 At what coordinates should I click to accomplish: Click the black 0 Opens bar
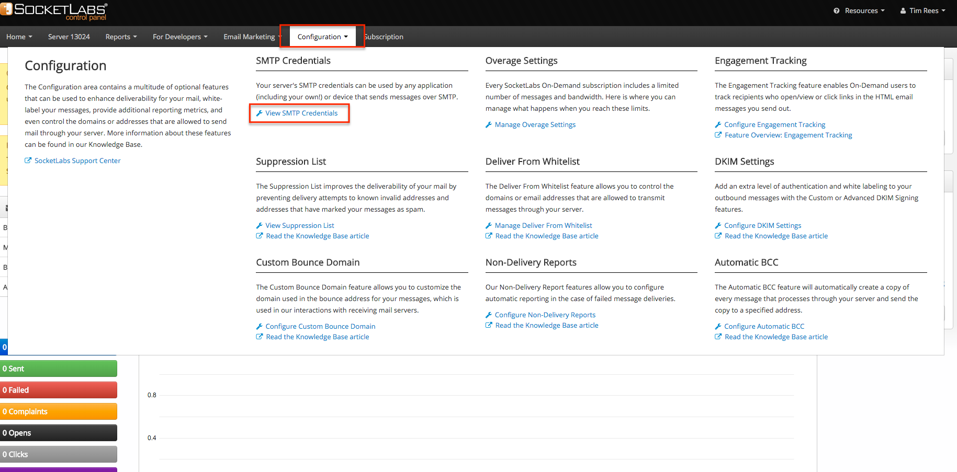tap(59, 433)
